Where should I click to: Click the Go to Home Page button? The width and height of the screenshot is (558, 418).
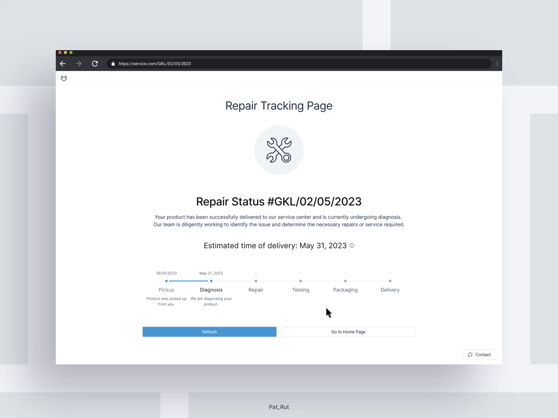[x=348, y=332]
